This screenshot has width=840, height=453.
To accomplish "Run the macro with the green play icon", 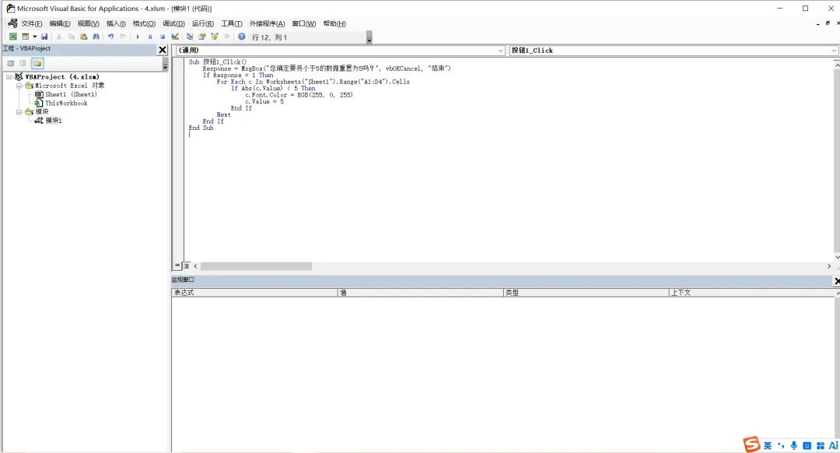I will click(138, 37).
